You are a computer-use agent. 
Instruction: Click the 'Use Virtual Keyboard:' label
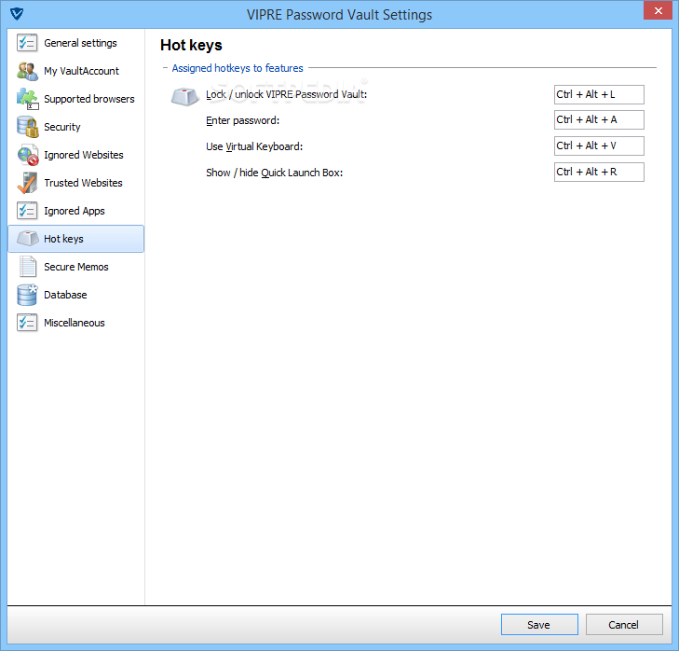(254, 146)
